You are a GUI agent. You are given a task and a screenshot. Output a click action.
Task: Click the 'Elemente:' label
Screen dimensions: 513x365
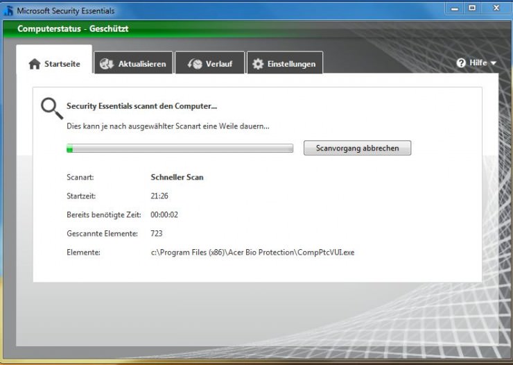click(x=83, y=253)
